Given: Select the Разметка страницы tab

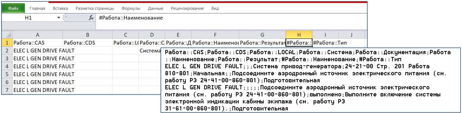Looking at the screenshot, I should pyautogui.click(x=95, y=8).
